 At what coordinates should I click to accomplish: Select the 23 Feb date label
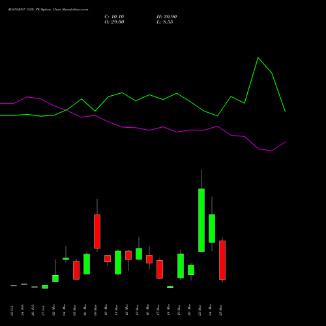point(12,310)
